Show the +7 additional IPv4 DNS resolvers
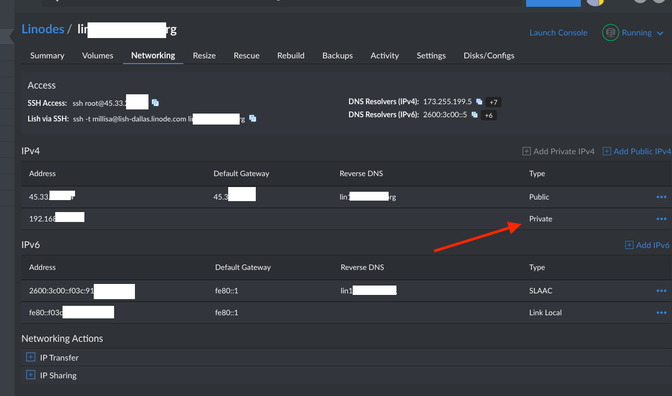The height and width of the screenshot is (396, 672). [493, 102]
